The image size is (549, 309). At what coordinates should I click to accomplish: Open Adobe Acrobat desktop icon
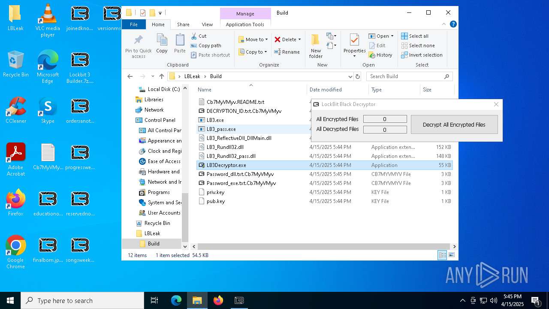click(x=16, y=160)
